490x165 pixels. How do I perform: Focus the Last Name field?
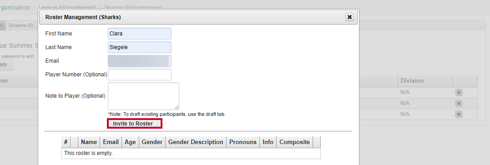coord(140,47)
